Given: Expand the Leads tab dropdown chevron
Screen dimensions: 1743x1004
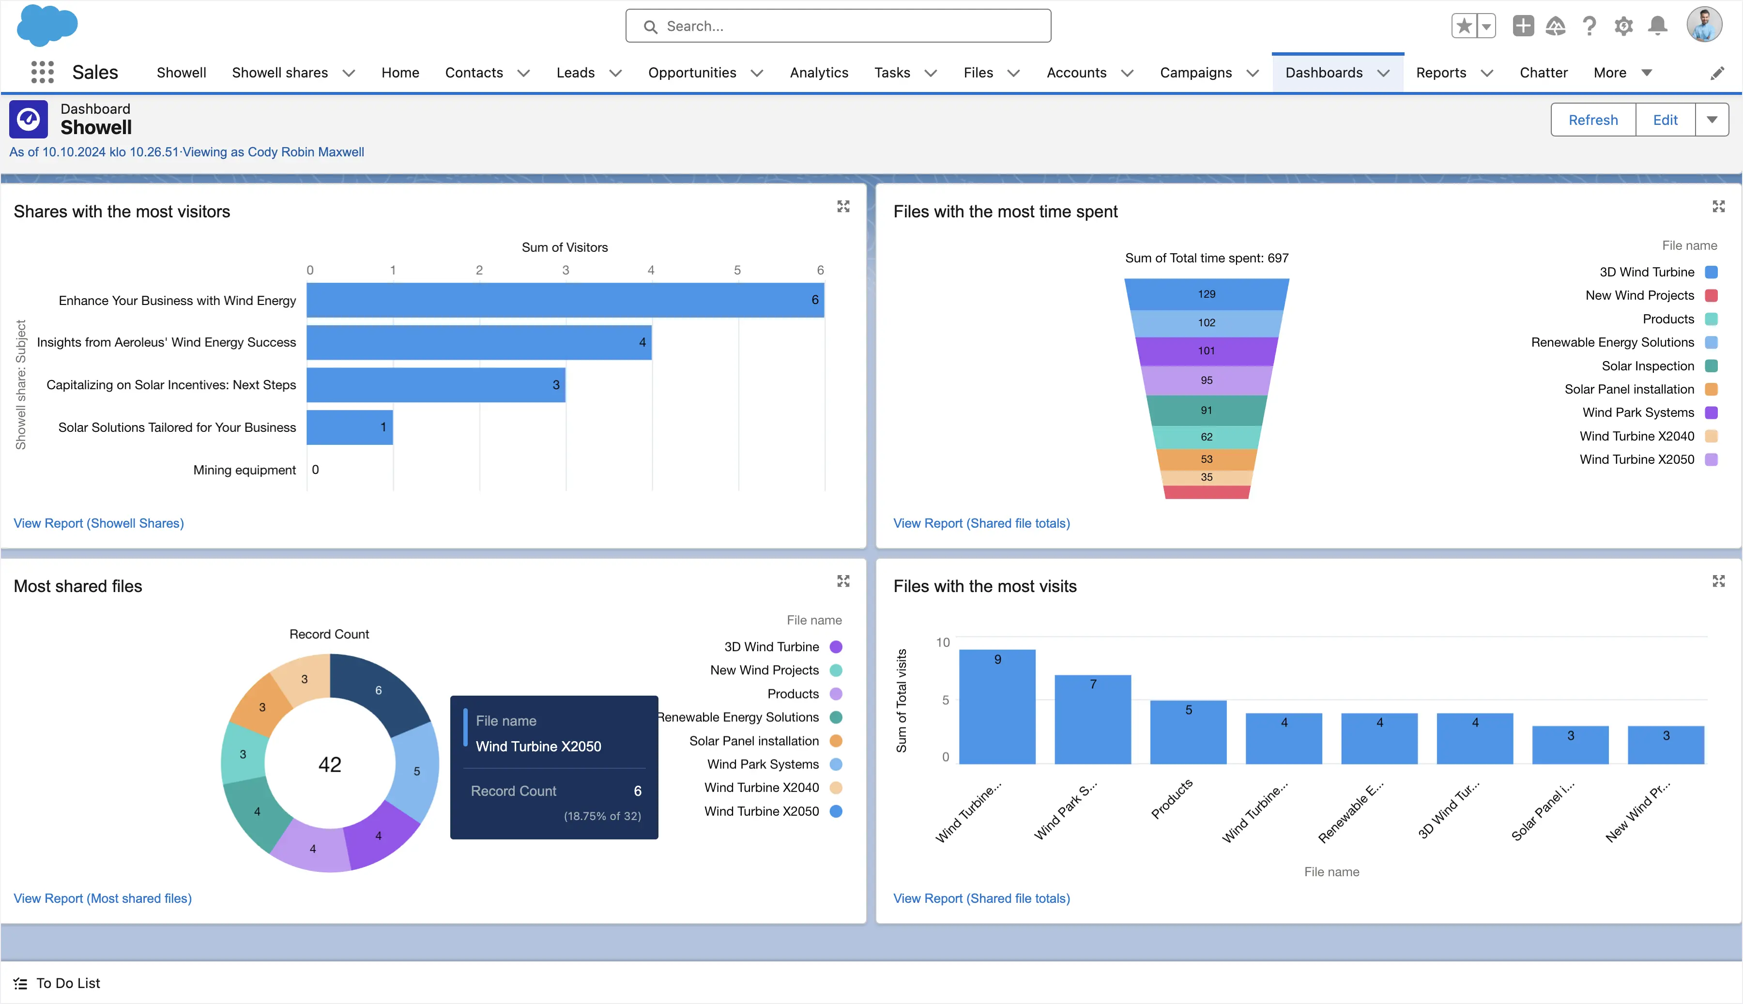Looking at the screenshot, I should point(615,73).
